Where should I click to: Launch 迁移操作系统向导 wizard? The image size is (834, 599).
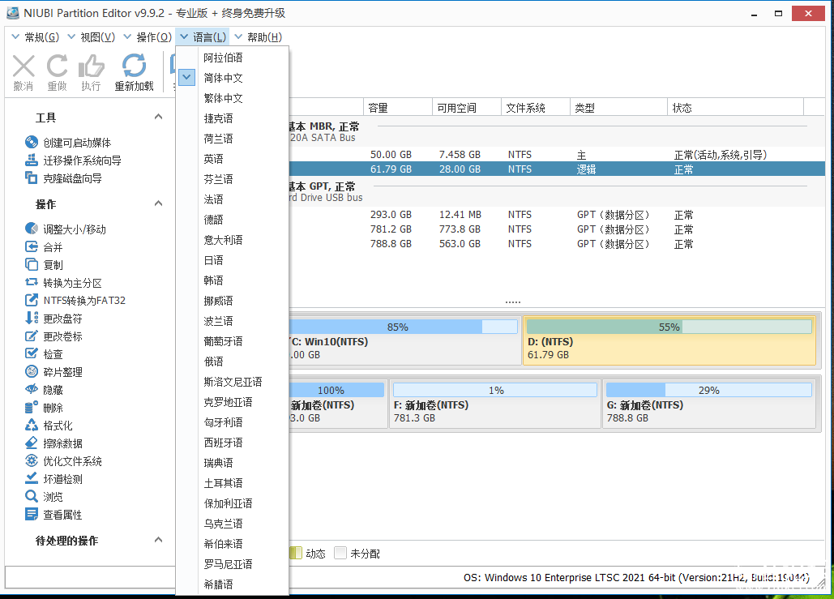[73, 160]
